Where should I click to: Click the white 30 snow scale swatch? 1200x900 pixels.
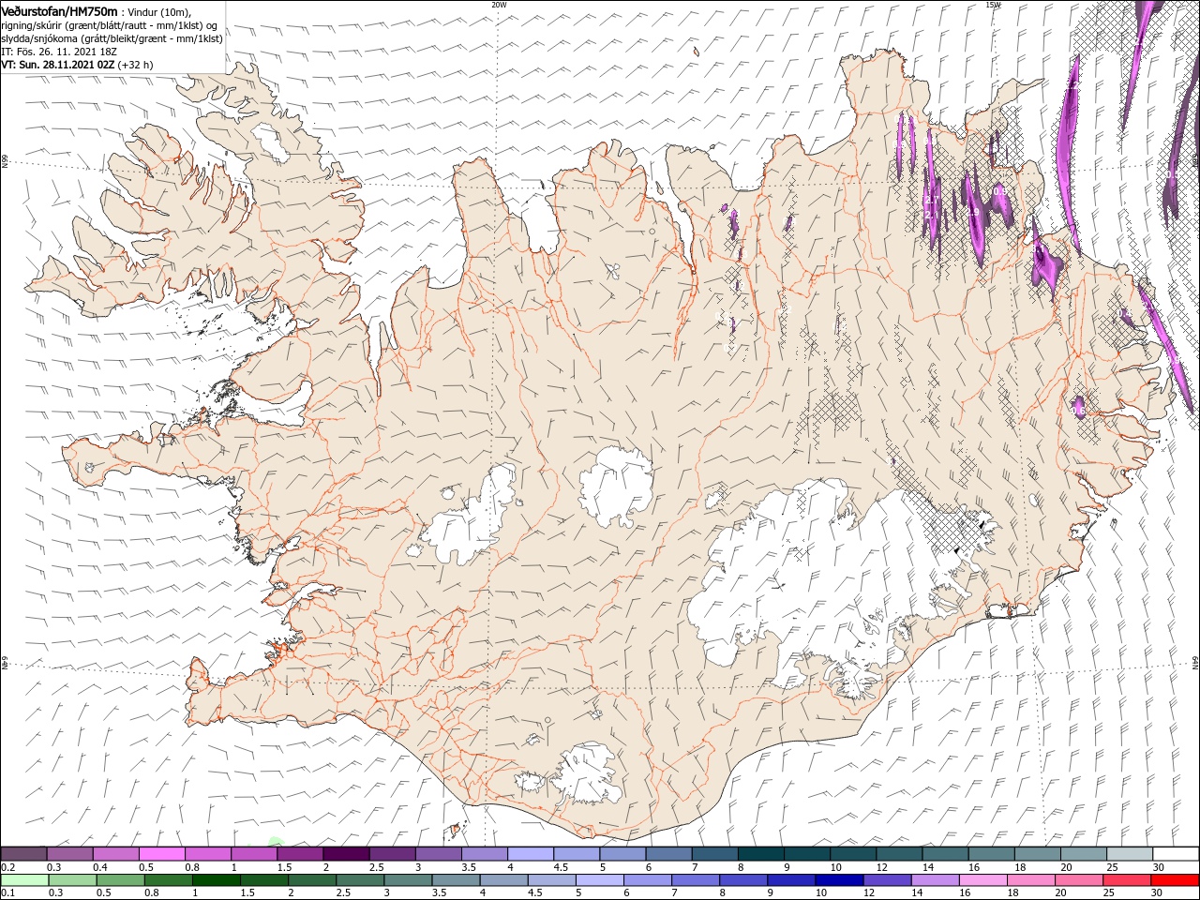click(1176, 853)
